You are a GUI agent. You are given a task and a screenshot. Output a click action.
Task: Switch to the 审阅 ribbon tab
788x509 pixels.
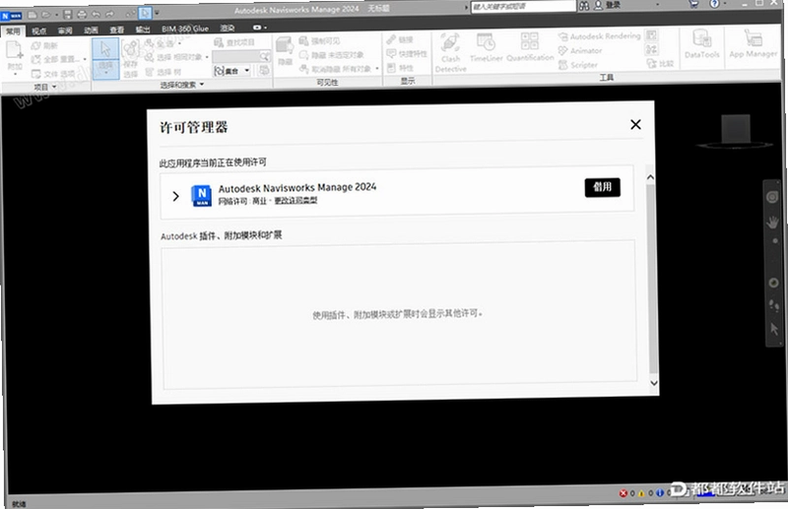tap(65, 31)
